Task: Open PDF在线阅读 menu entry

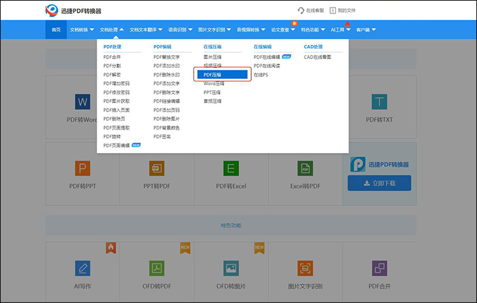Action: pyautogui.click(x=266, y=65)
